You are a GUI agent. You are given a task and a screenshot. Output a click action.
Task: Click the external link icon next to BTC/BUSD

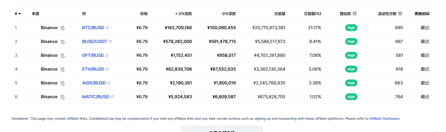[107, 28]
